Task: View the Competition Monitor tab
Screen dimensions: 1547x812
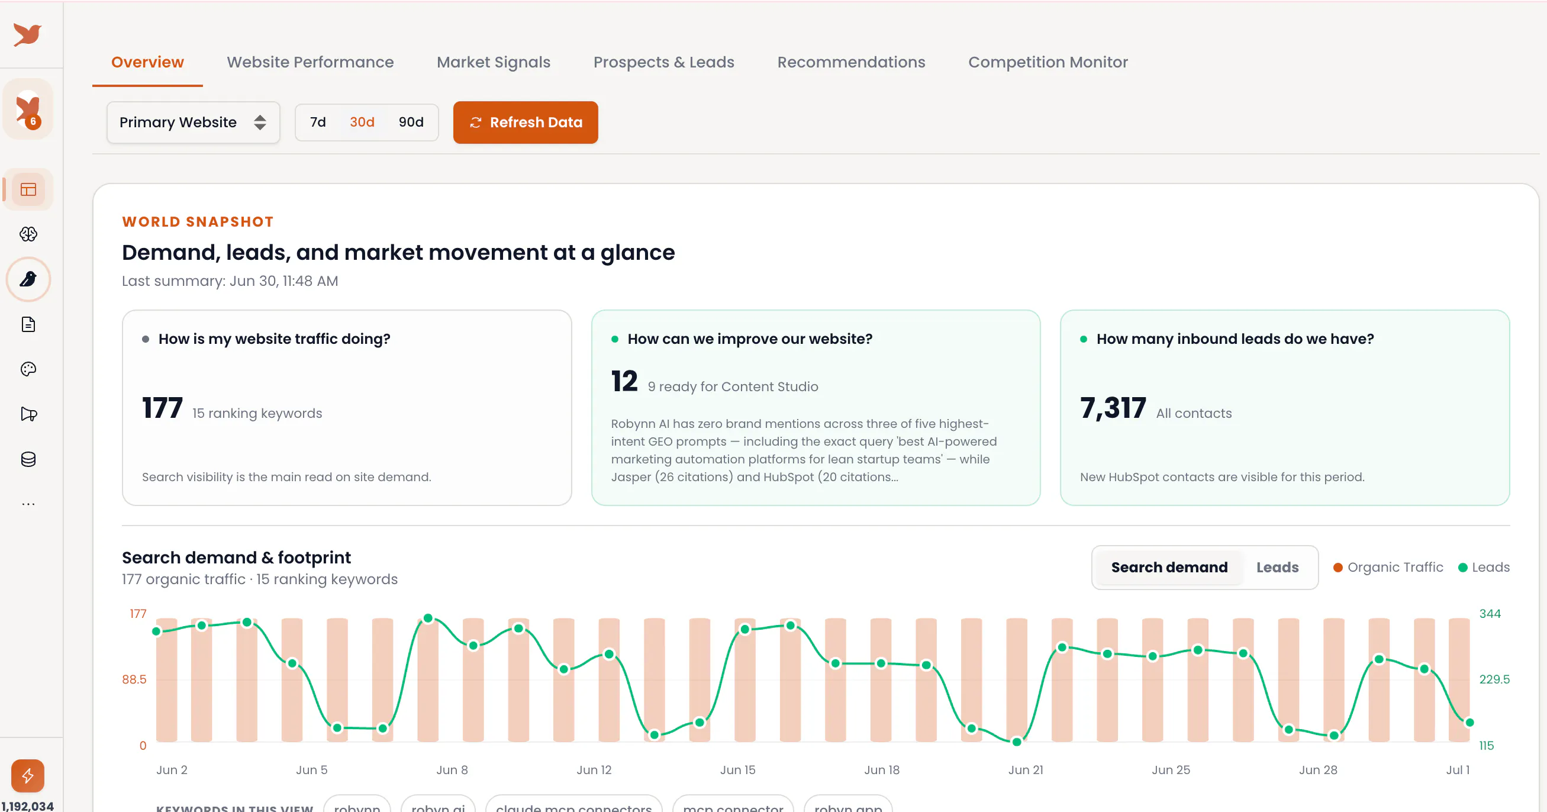Action: [x=1048, y=62]
